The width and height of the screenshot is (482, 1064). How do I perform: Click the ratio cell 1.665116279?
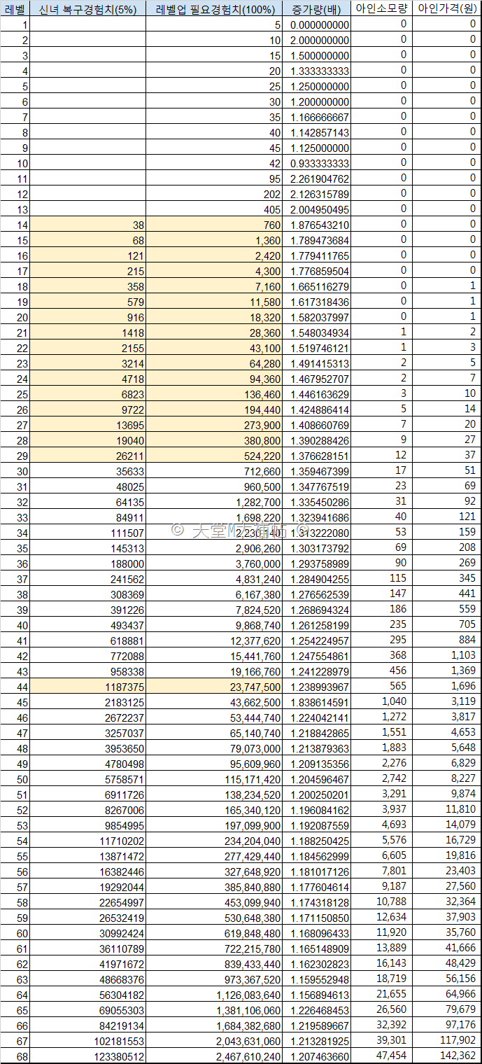click(x=317, y=286)
